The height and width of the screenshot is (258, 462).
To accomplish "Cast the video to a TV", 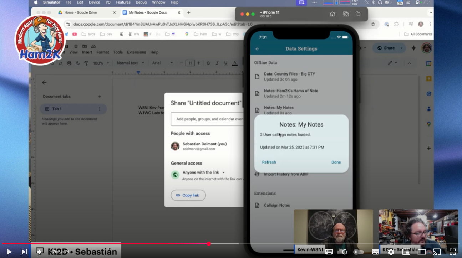I will coord(437,252).
